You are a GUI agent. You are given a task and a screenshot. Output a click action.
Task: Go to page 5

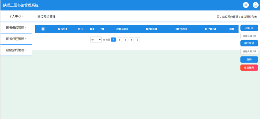click(x=137, y=40)
